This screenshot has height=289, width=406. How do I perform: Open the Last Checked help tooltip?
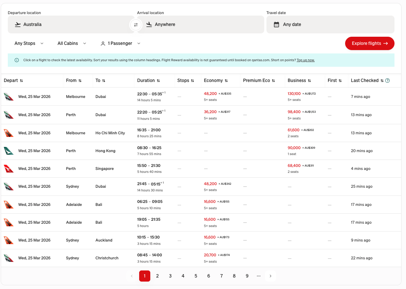click(388, 81)
